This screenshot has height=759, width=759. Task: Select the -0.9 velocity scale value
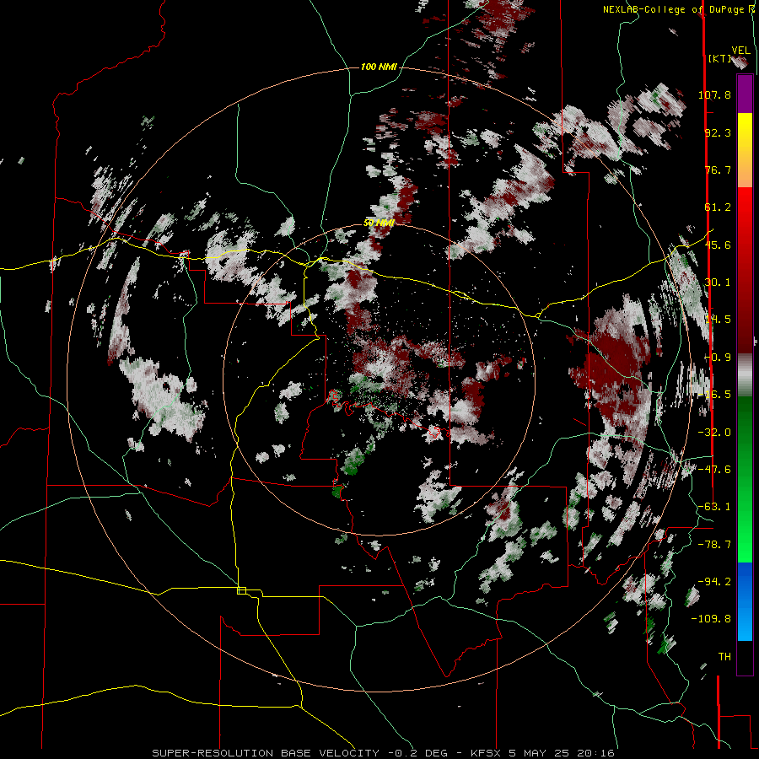[x=718, y=358]
